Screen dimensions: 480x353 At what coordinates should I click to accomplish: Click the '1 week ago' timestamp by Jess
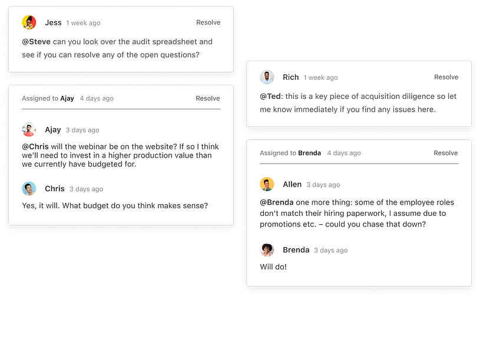[x=83, y=23]
